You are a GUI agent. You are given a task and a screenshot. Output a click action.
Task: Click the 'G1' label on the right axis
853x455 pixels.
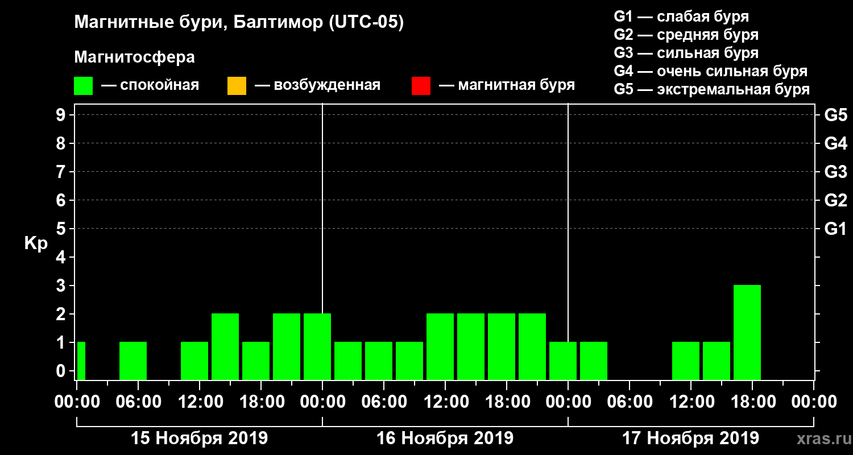835,229
